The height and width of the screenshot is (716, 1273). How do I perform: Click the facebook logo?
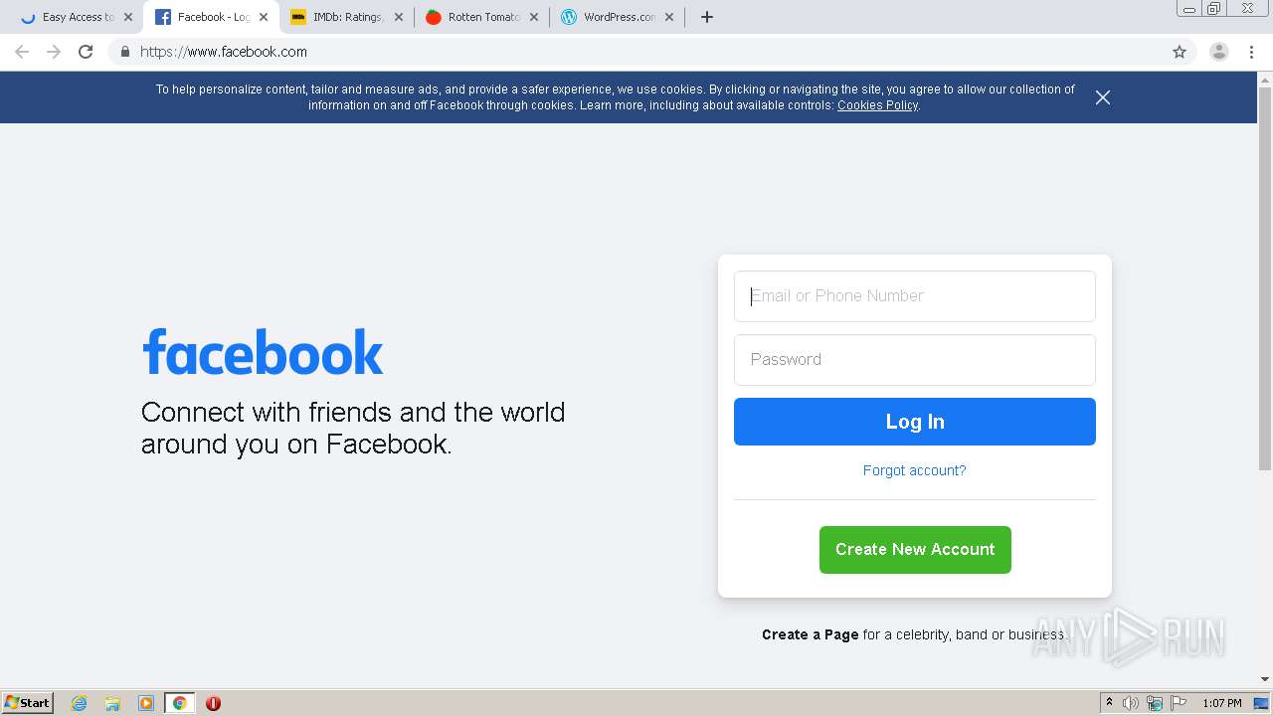click(x=263, y=352)
